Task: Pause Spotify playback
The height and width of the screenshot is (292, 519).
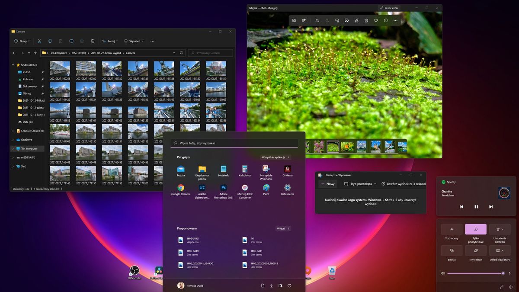Action: point(476,207)
